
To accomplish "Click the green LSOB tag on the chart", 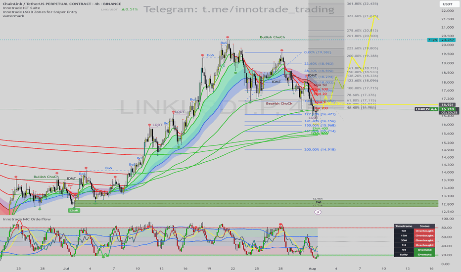I will pyautogui.click(x=74, y=210).
